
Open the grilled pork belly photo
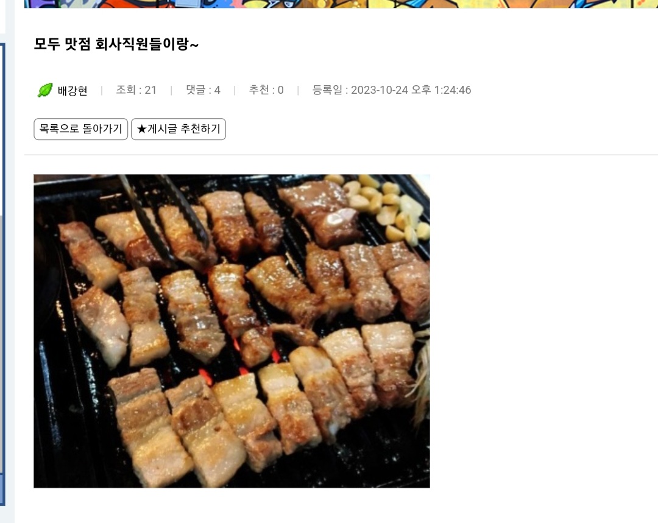pyautogui.click(x=232, y=331)
